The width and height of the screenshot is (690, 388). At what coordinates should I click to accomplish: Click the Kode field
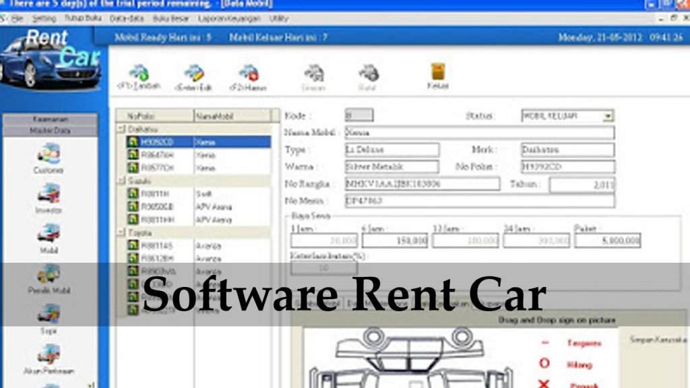point(359,115)
